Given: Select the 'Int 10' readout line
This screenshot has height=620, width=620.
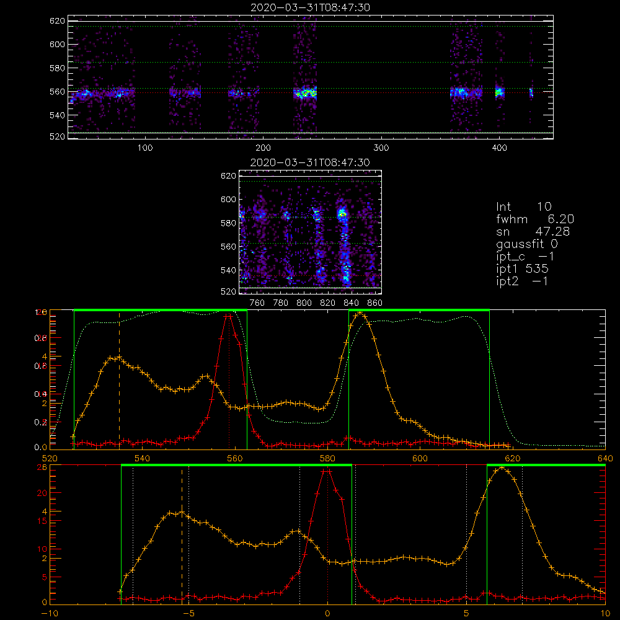Looking at the screenshot, I should (x=523, y=207).
